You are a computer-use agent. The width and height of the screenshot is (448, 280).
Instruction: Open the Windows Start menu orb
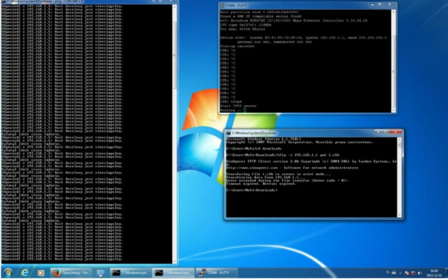pyautogui.click(x=8, y=273)
